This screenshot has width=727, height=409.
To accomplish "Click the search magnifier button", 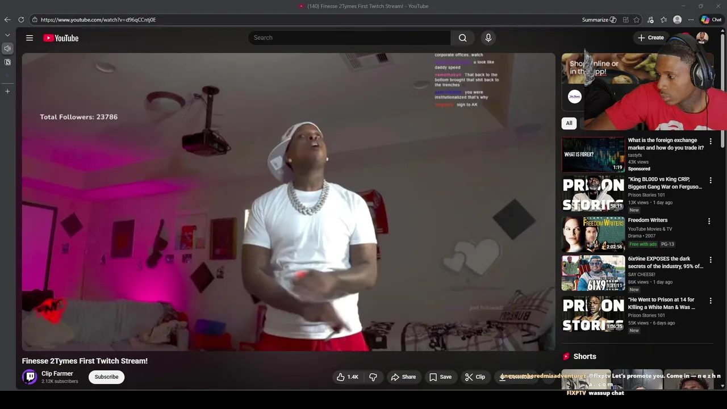I will click(463, 38).
